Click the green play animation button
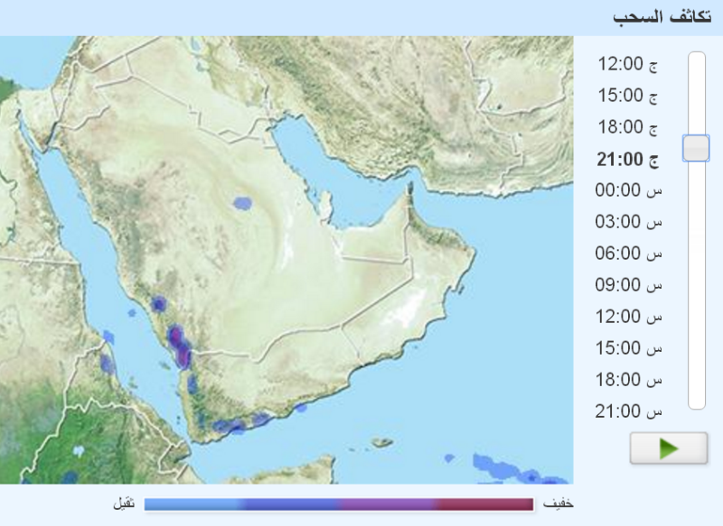 coord(669,448)
